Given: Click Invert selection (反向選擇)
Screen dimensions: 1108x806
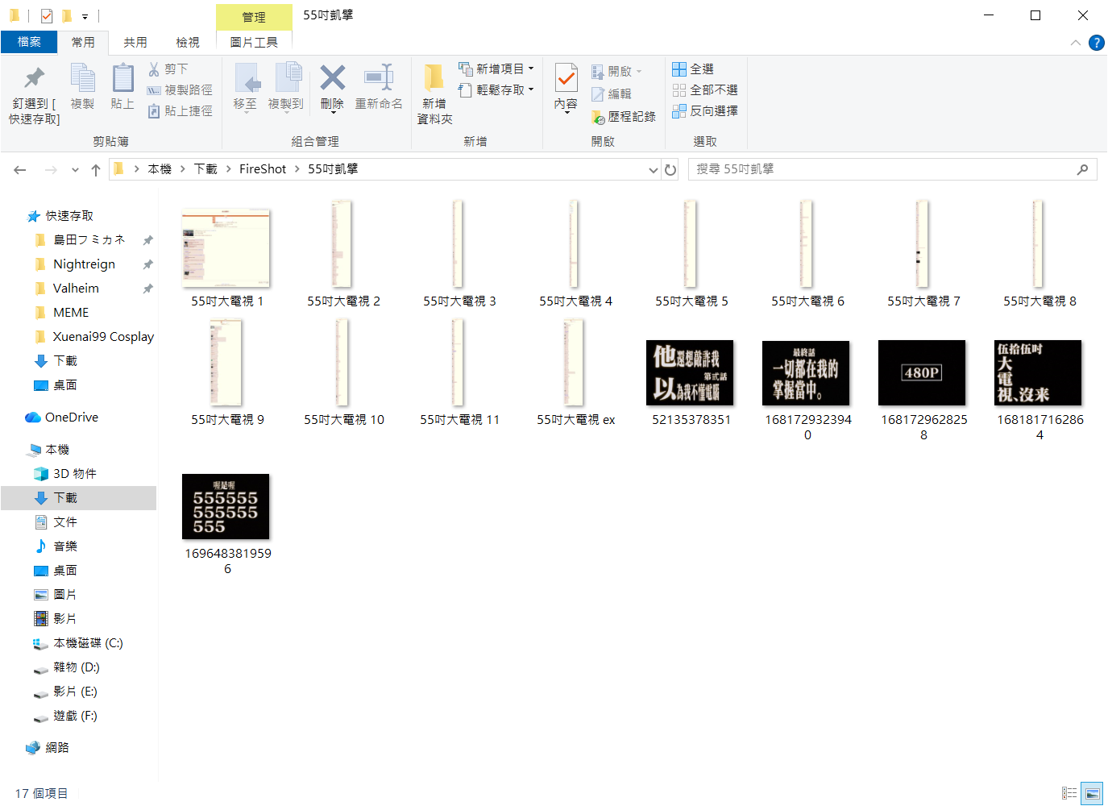Looking at the screenshot, I should click(x=705, y=111).
